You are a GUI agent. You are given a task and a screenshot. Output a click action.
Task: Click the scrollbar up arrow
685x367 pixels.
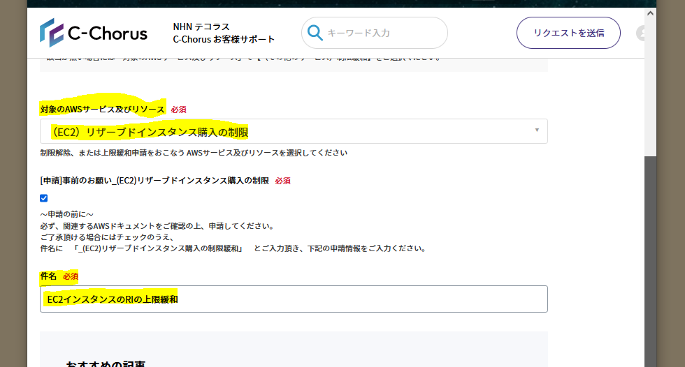click(650, 13)
